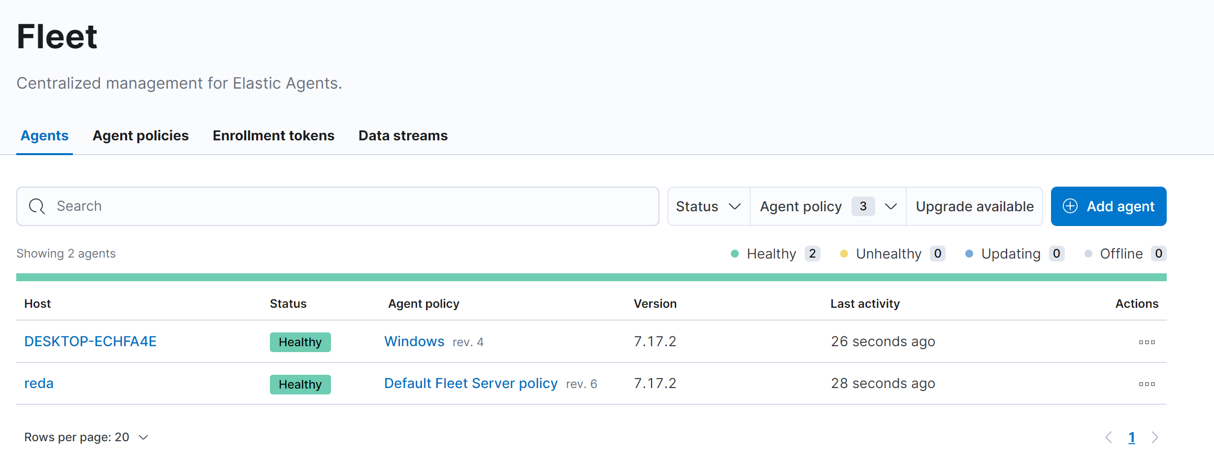The image size is (1214, 456).
Task: Open actions menu for reda agent
Action: [x=1147, y=384]
